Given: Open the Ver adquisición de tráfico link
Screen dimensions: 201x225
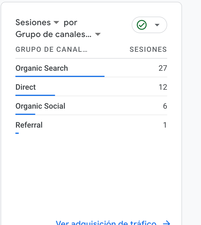Looking at the screenshot, I should click(x=106, y=223).
